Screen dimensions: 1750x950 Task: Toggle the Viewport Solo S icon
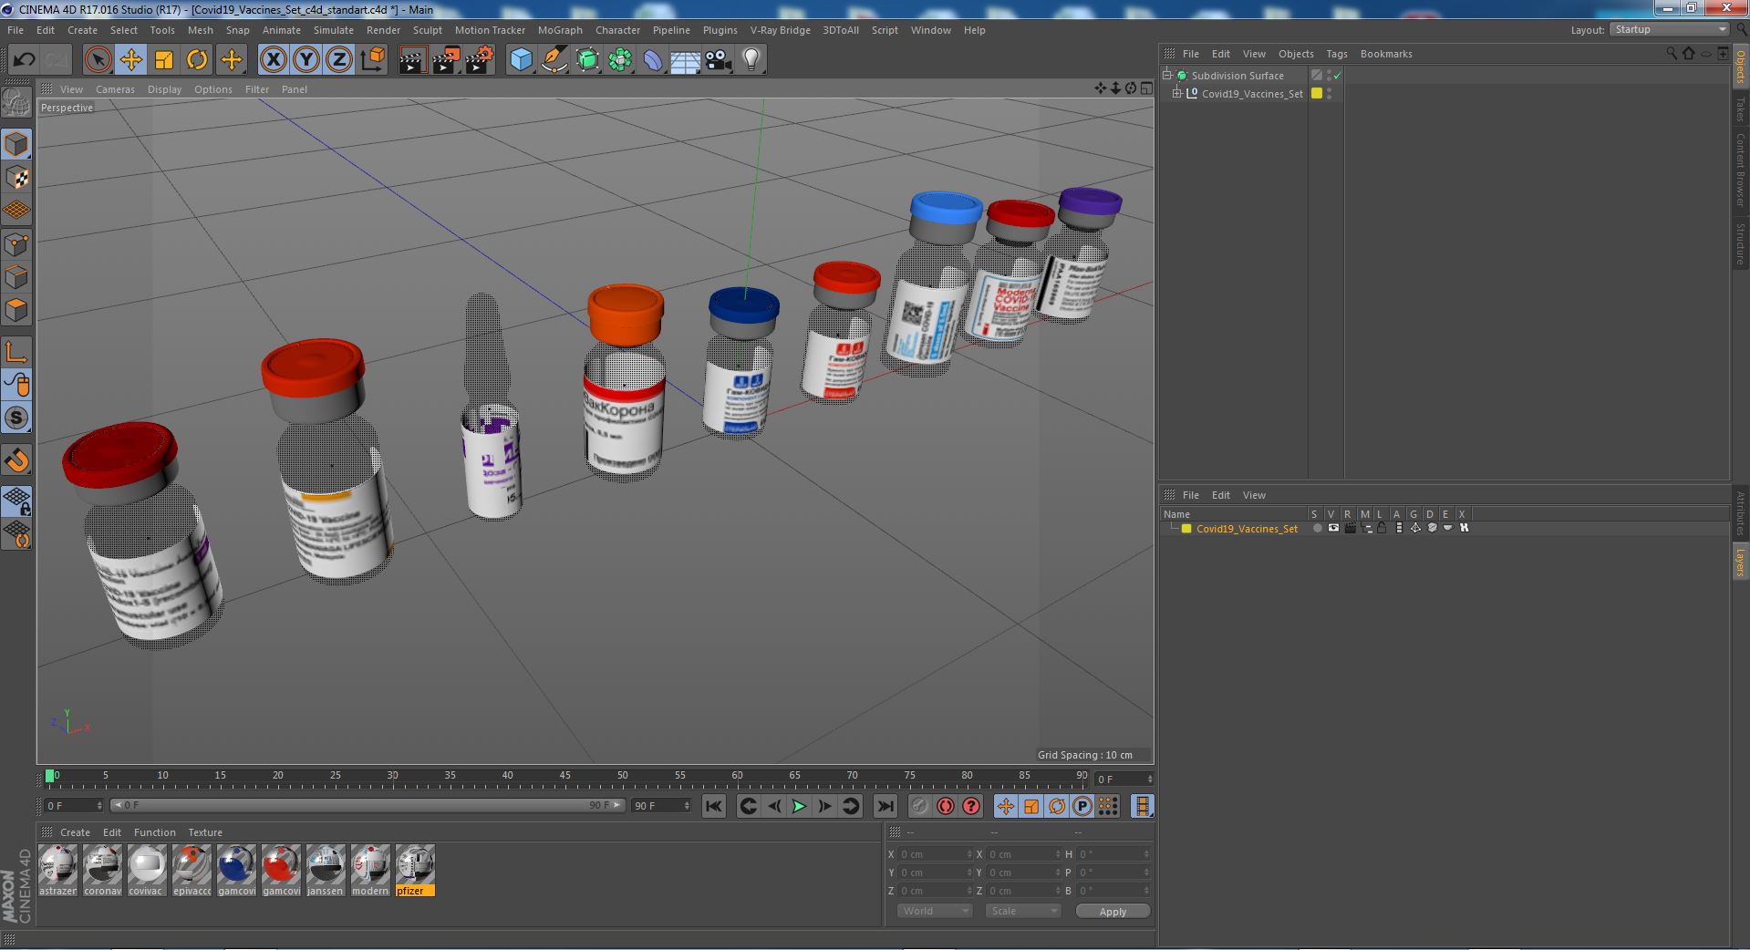point(16,418)
